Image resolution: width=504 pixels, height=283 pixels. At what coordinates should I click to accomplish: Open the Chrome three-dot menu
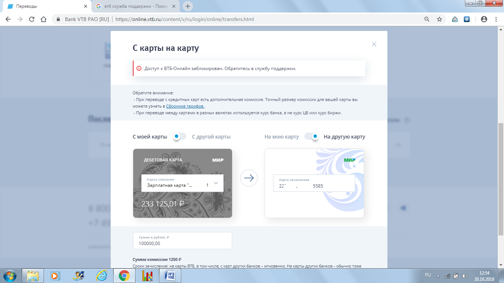pos(496,19)
